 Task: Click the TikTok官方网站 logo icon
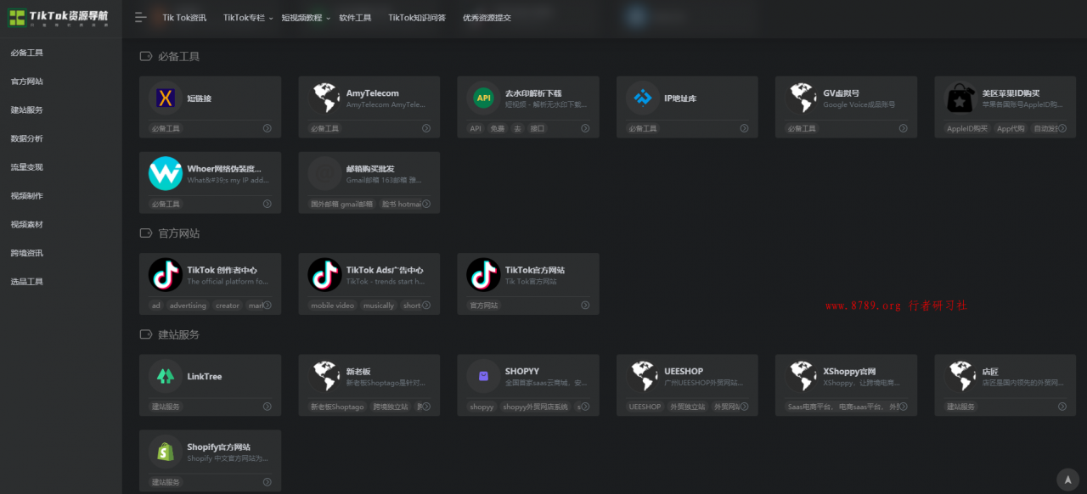point(483,275)
